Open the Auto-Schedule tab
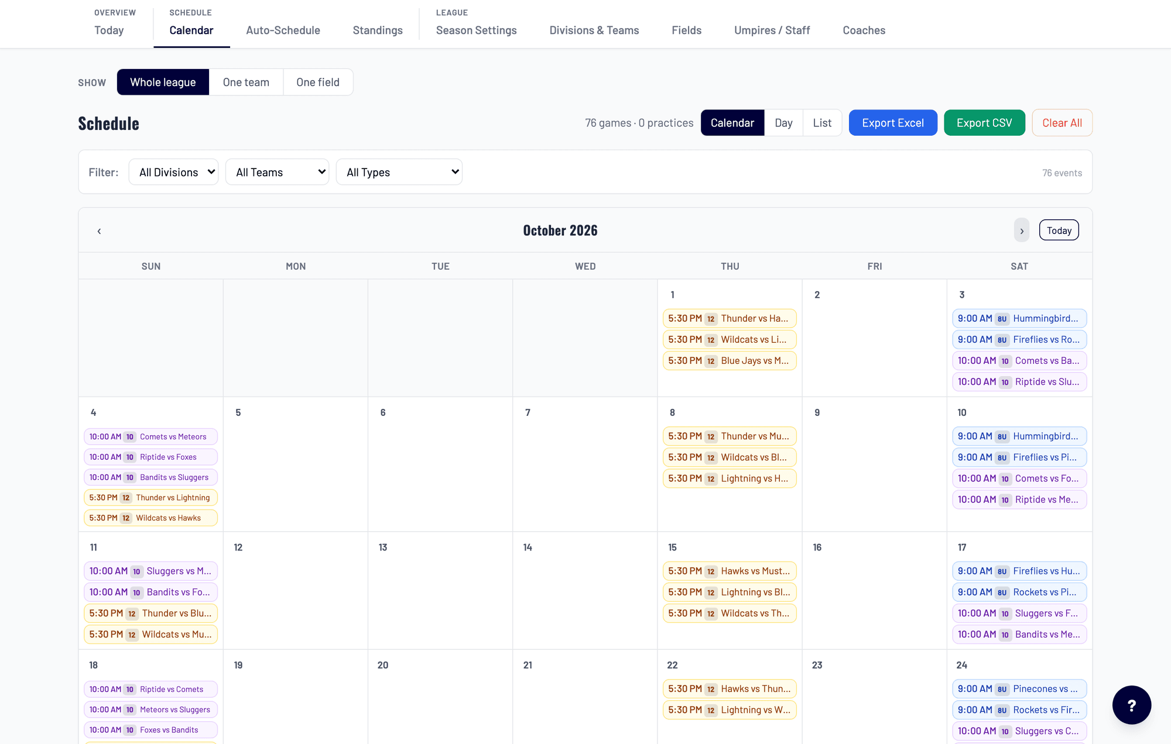The image size is (1171, 744). pos(283,30)
